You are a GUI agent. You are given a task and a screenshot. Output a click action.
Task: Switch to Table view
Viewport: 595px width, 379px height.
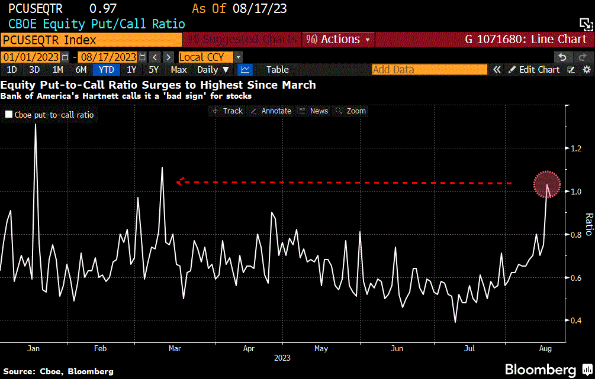[x=278, y=70]
